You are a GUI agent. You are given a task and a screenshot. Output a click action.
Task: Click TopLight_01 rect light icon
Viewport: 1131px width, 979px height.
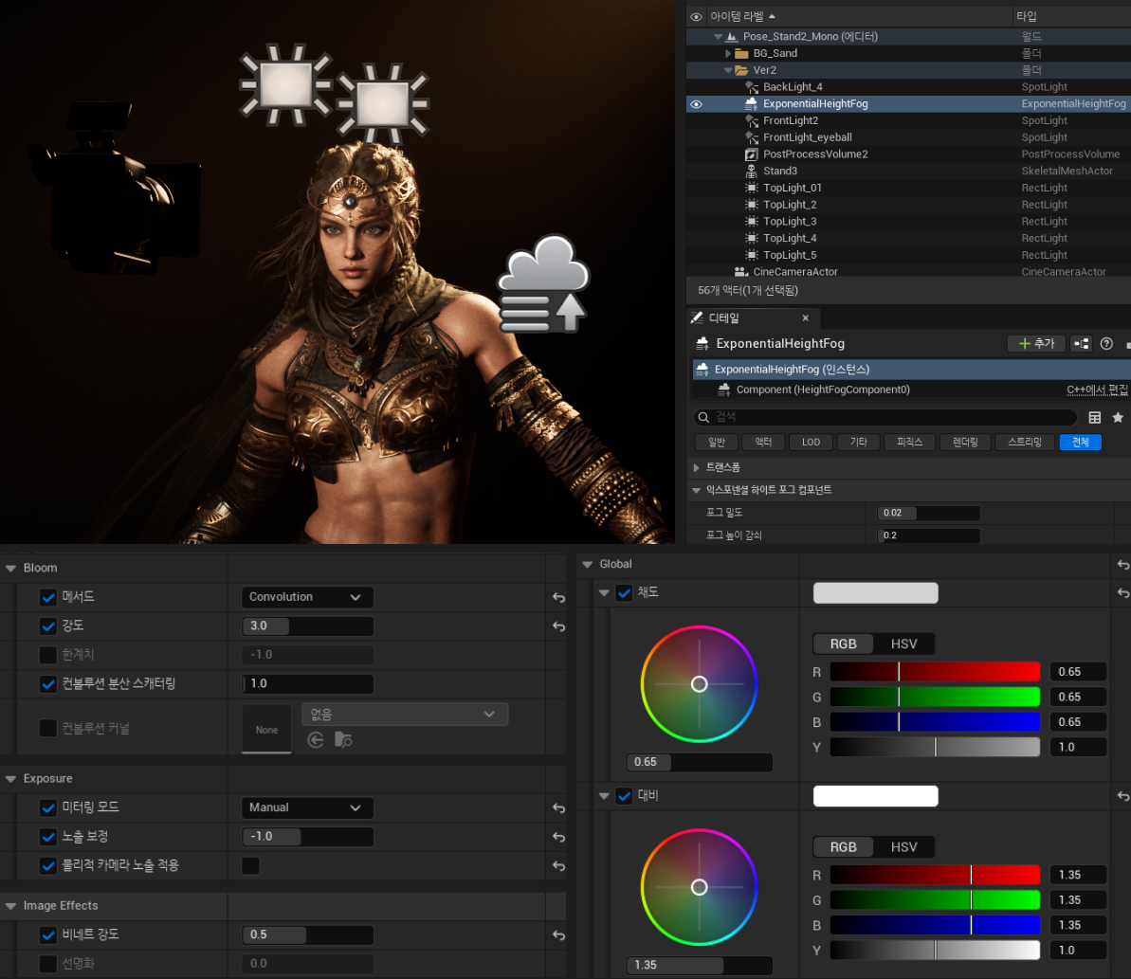pos(752,189)
